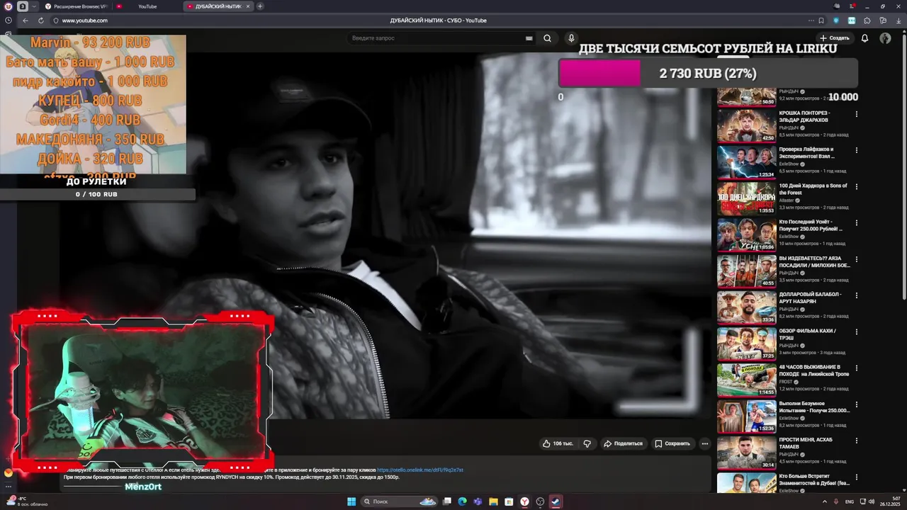Image resolution: width=907 pixels, height=510 pixels.
Task: Click the YouTube search magnifier icon
Action: tap(547, 38)
